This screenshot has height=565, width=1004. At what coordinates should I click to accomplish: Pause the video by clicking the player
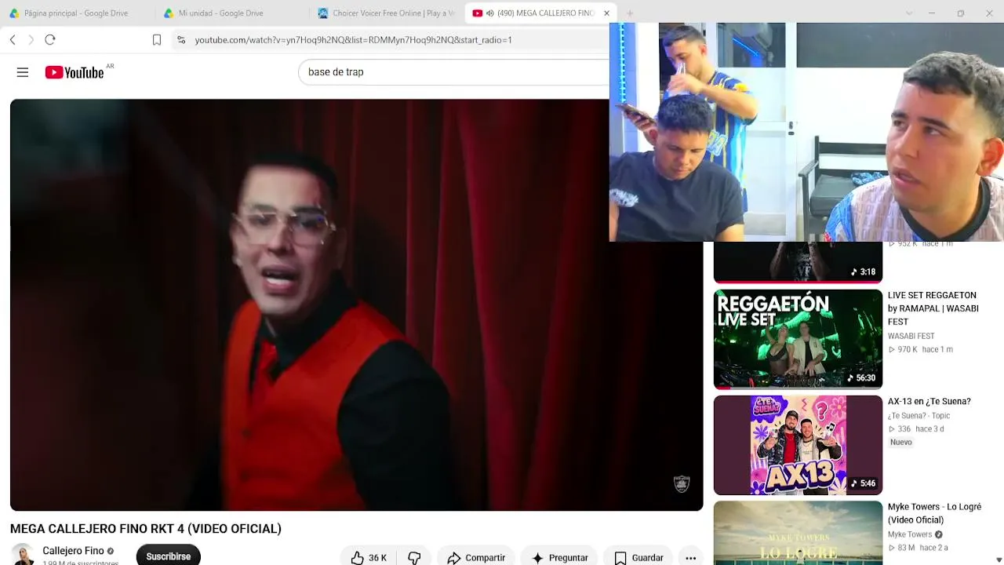(356, 305)
